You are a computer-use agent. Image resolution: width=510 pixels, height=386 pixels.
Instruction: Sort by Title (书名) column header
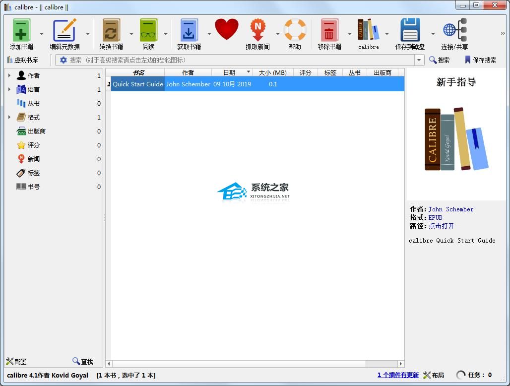click(x=138, y=72)
